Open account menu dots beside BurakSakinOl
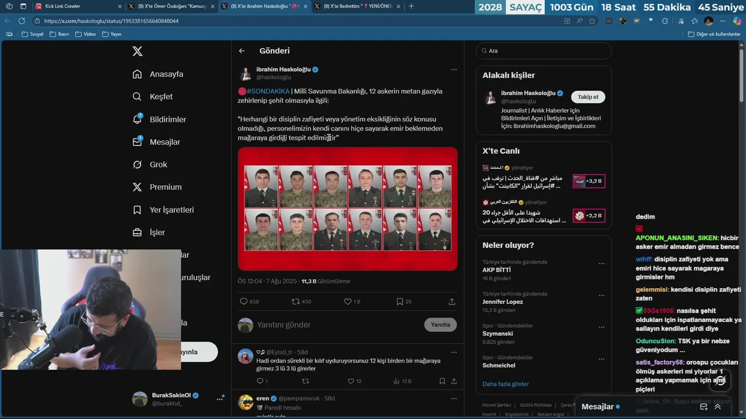Screen dimensions: 746x419 [220, 399]
